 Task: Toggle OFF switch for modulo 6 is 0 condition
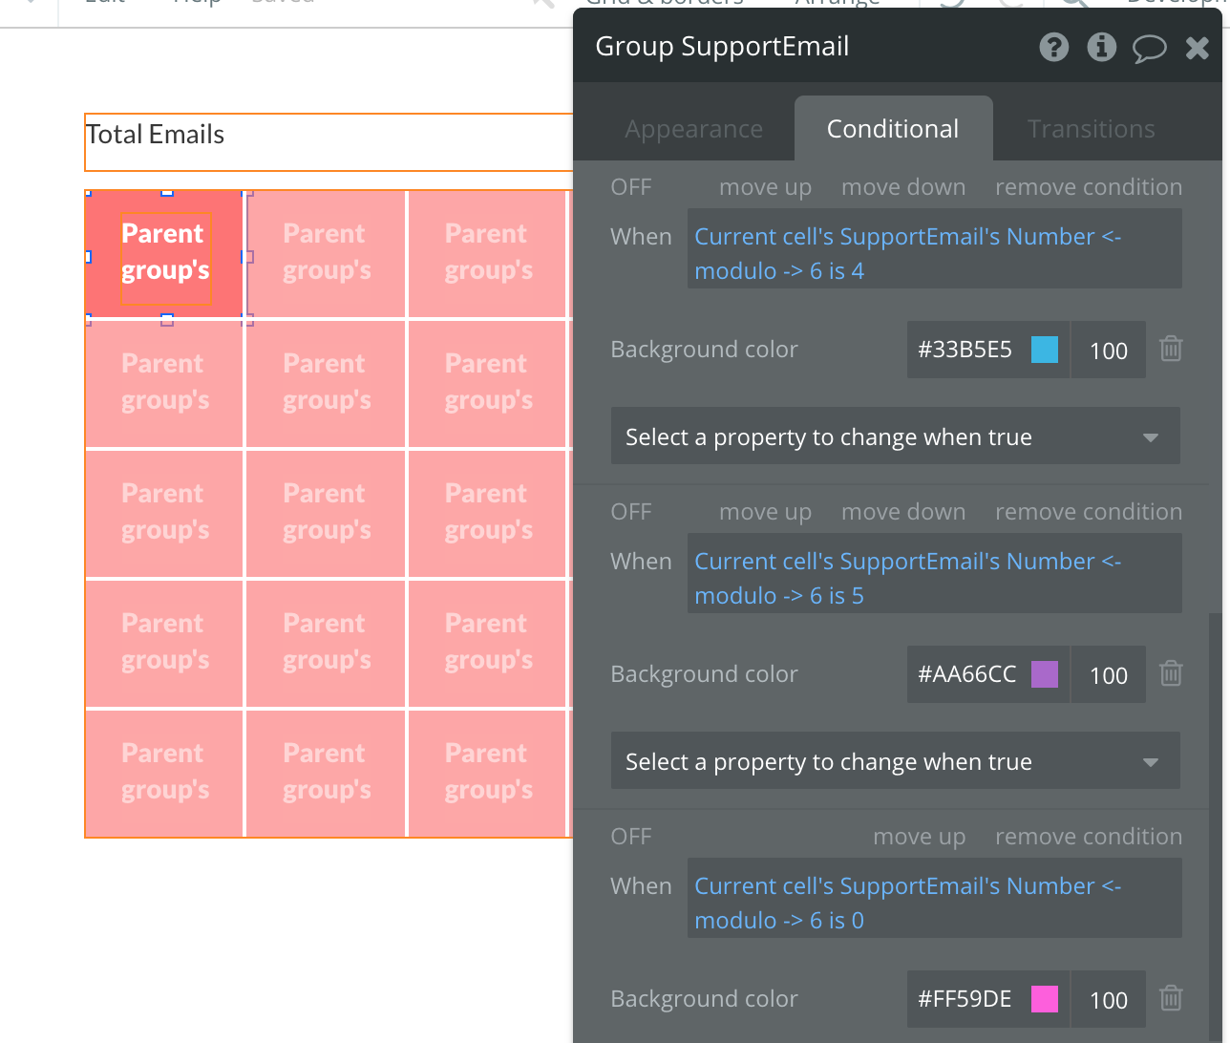(631, 837)
